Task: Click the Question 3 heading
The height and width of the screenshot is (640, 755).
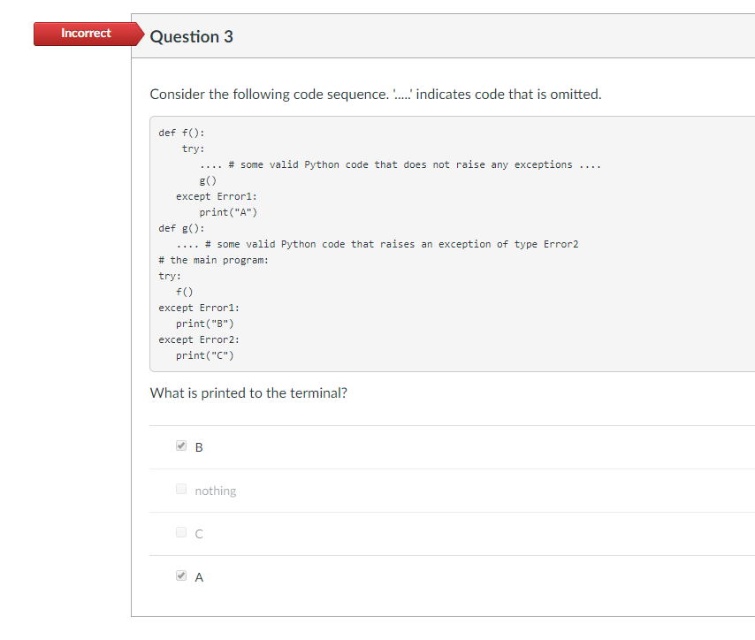Action: [x=190, y=36]
